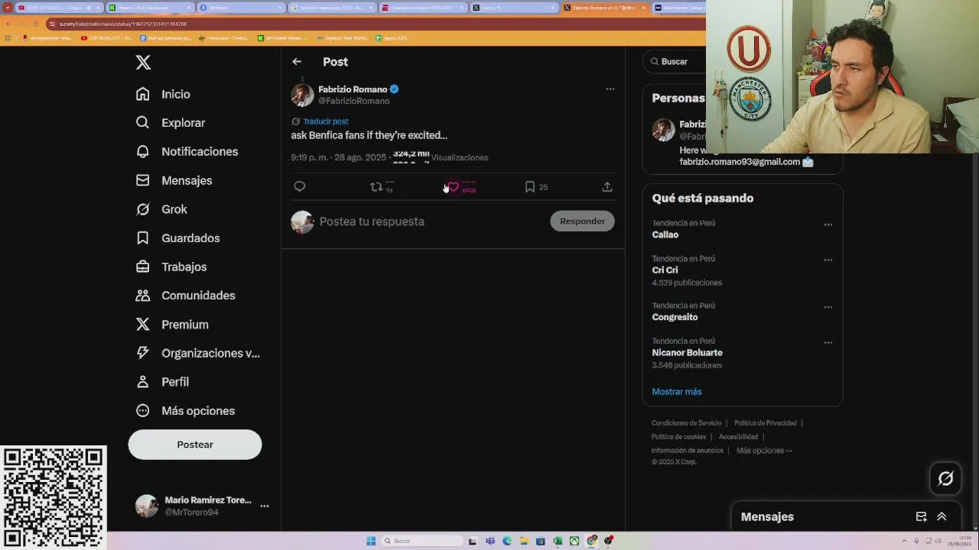Open File Explorer from taskbar
This screenshot has height=550, width=979.
pos(524,541)
